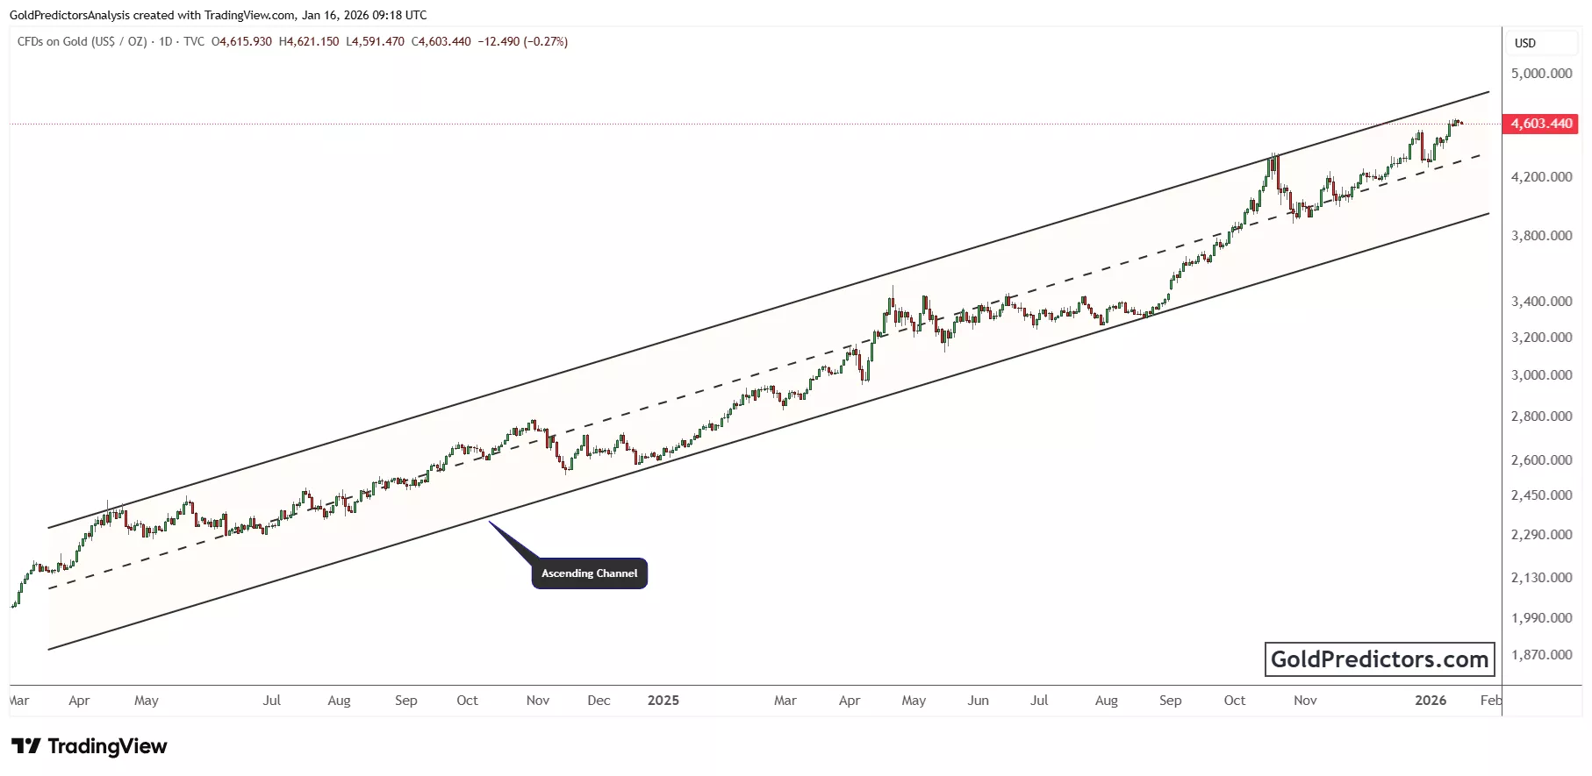Click the Jun label on the time axis
1592x776 pixels.
(978, 700)
